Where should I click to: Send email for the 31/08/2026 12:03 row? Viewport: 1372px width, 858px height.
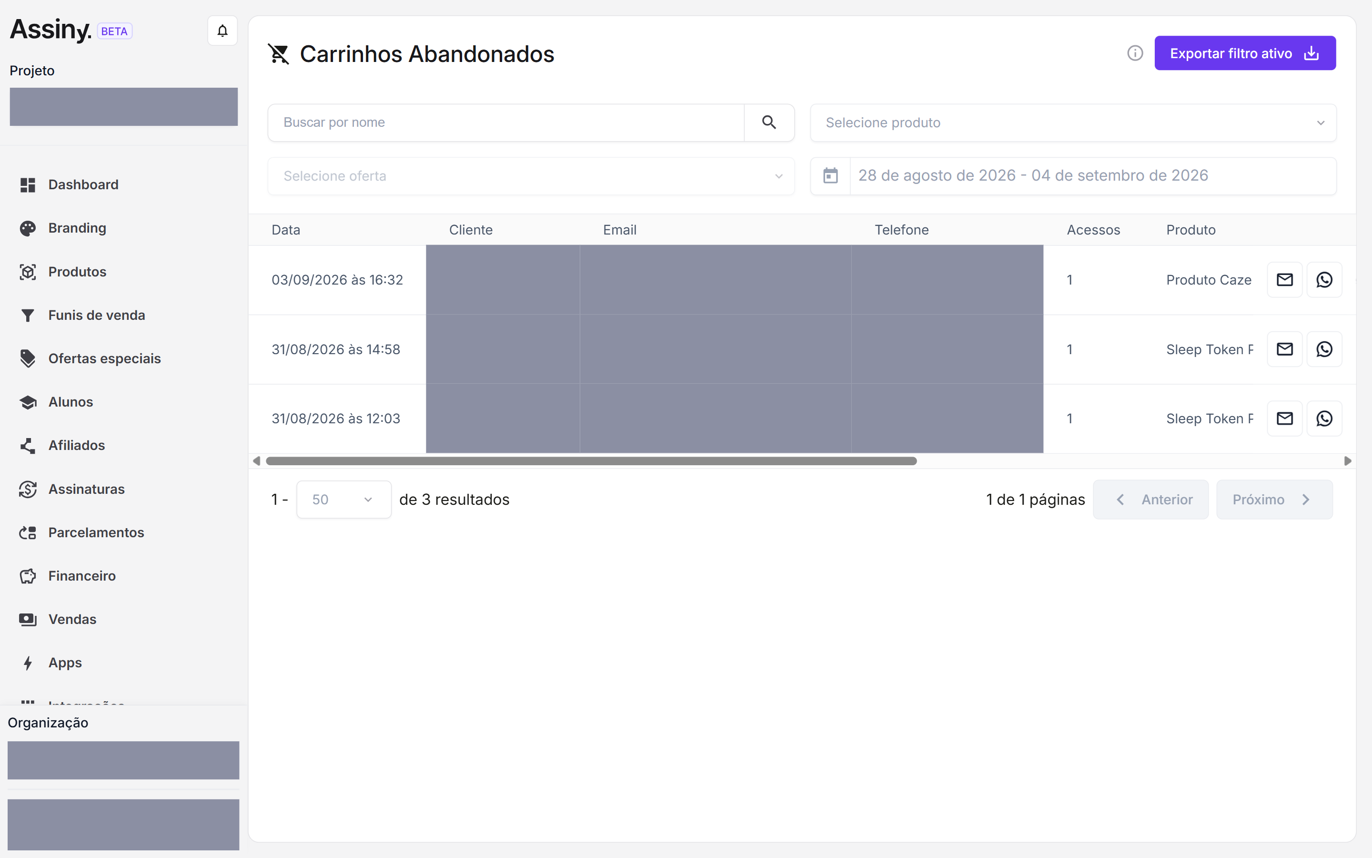coord(1285,419)
